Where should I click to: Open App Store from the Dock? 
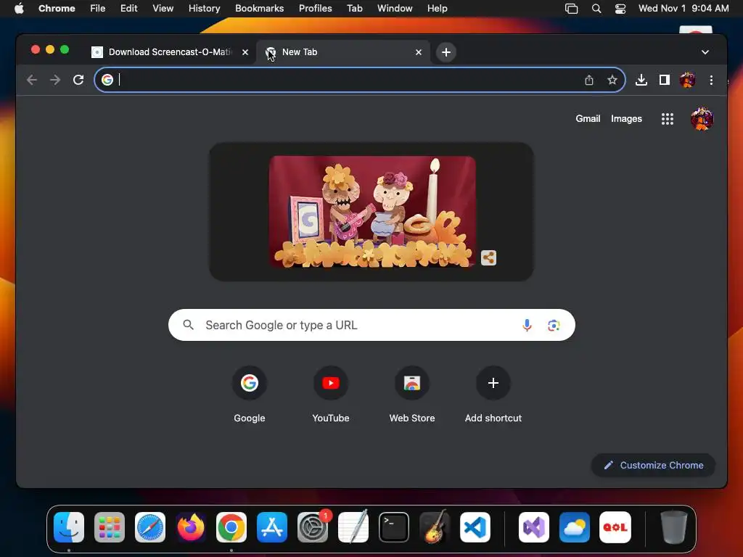click(272, 527)
